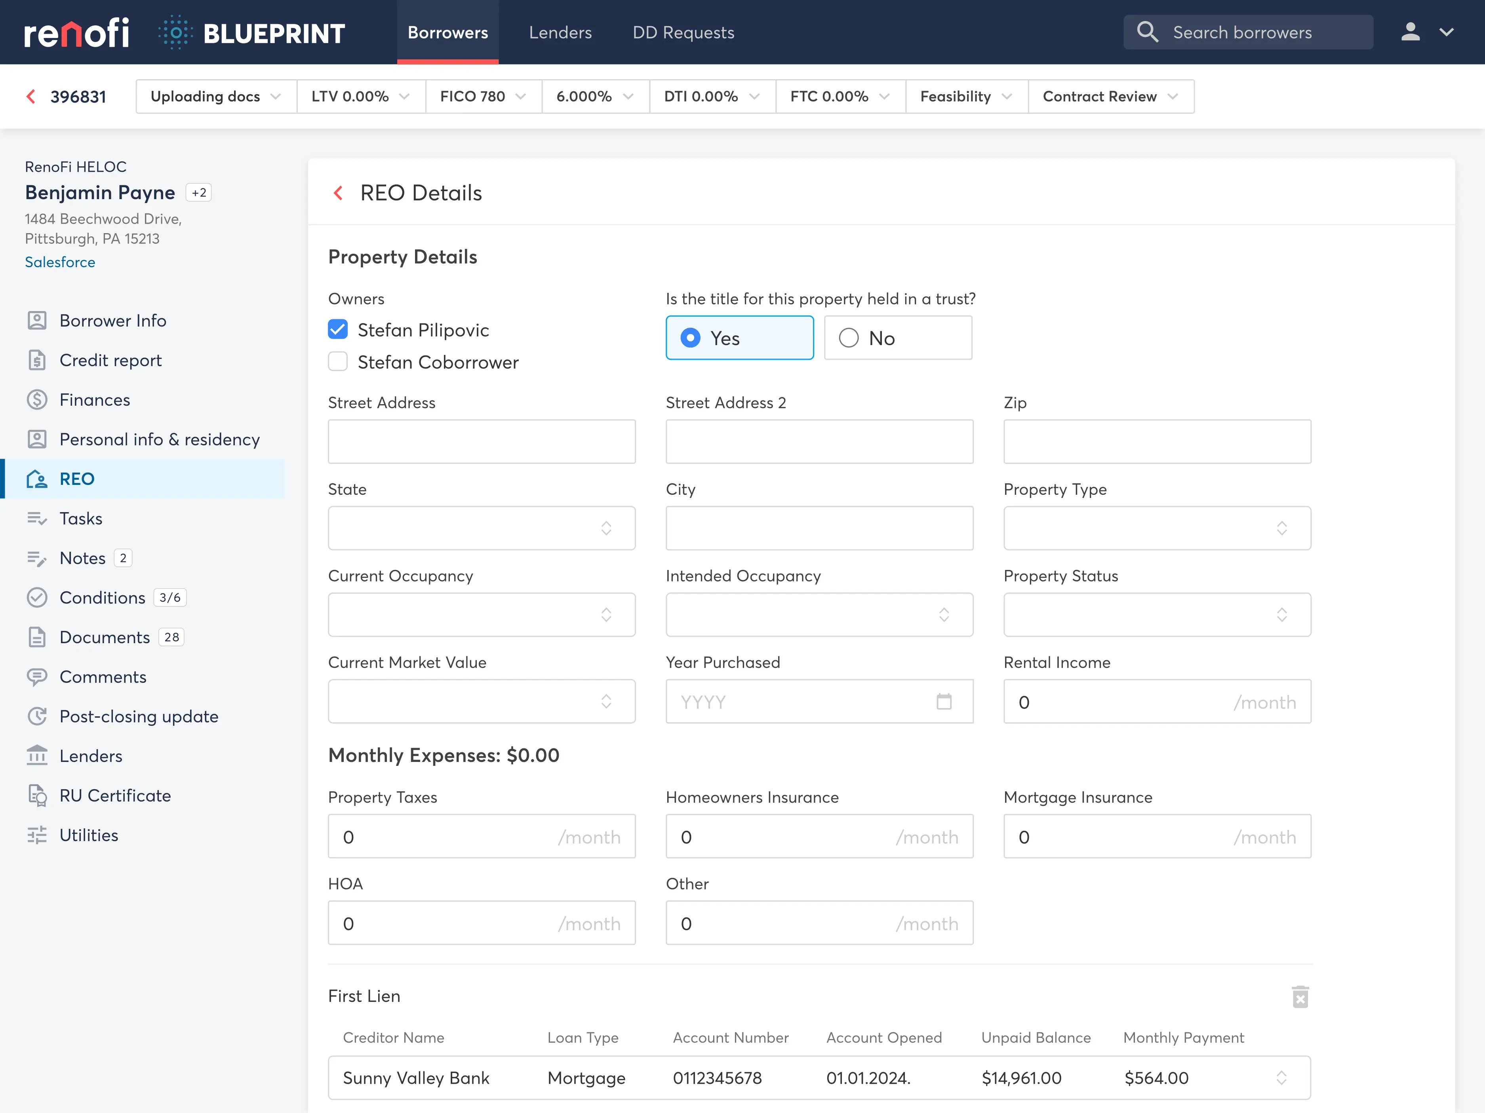
Task: Click the Tasks list icon
Action: (x=37, y=519)
